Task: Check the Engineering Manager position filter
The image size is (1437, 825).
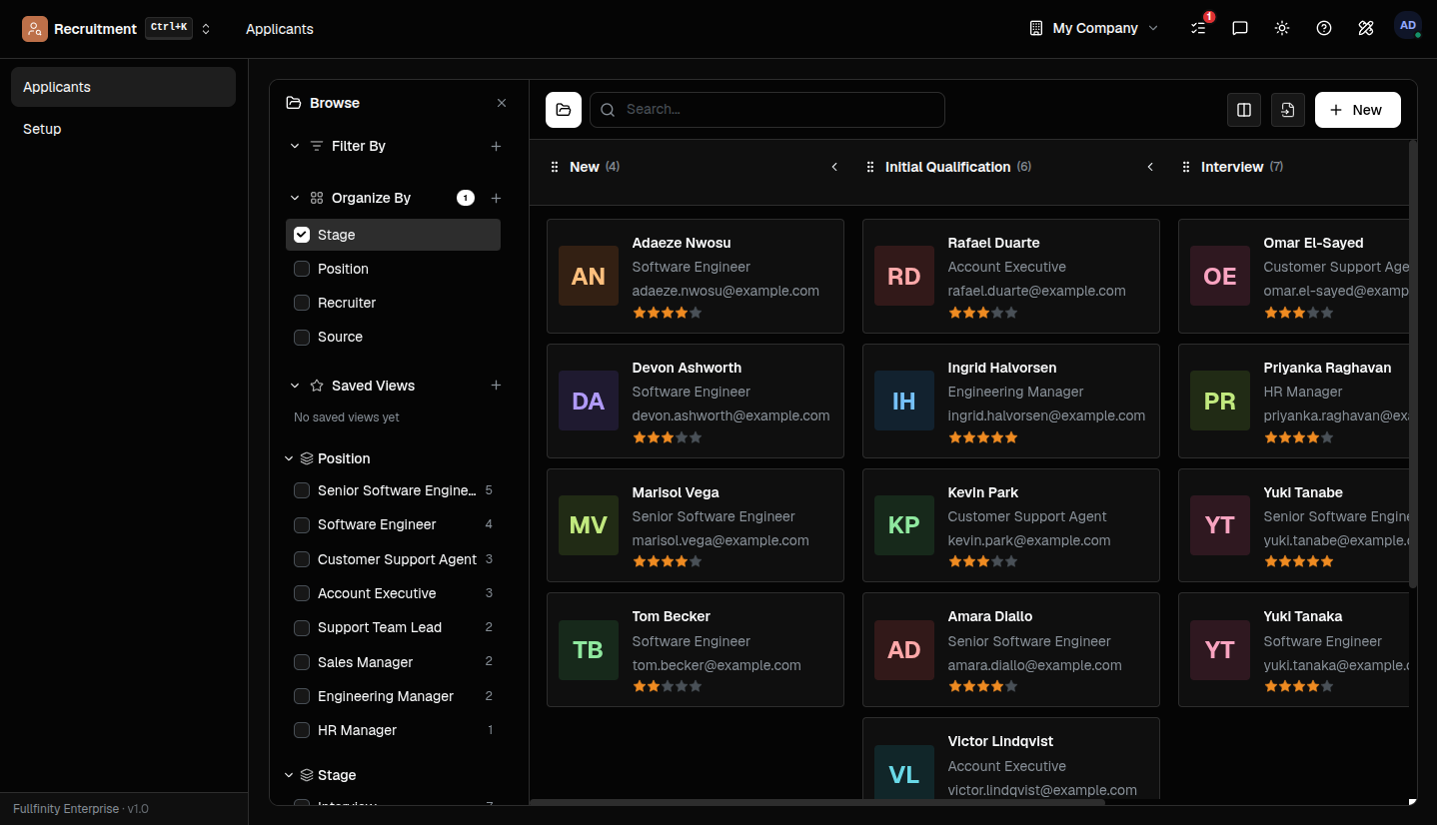Action: 302,696
